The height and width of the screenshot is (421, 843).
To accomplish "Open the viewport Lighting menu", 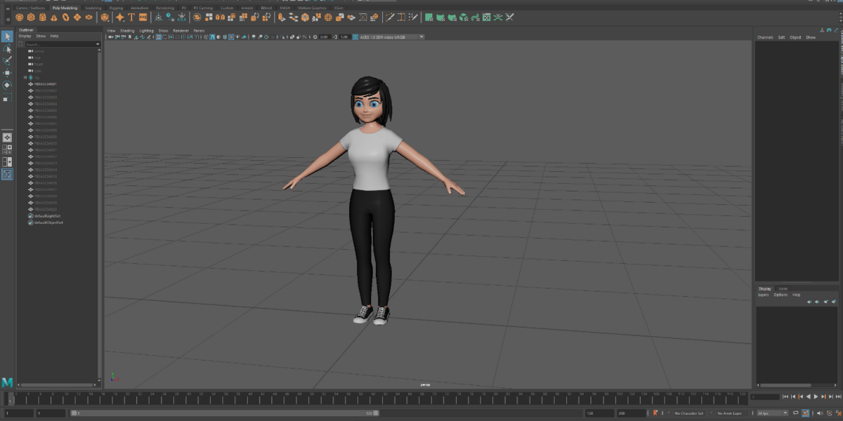I will [146, 31].
